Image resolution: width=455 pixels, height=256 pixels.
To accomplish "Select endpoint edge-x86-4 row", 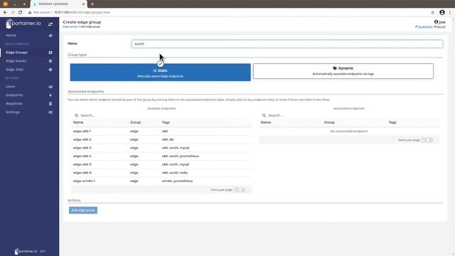I will 161,156.
